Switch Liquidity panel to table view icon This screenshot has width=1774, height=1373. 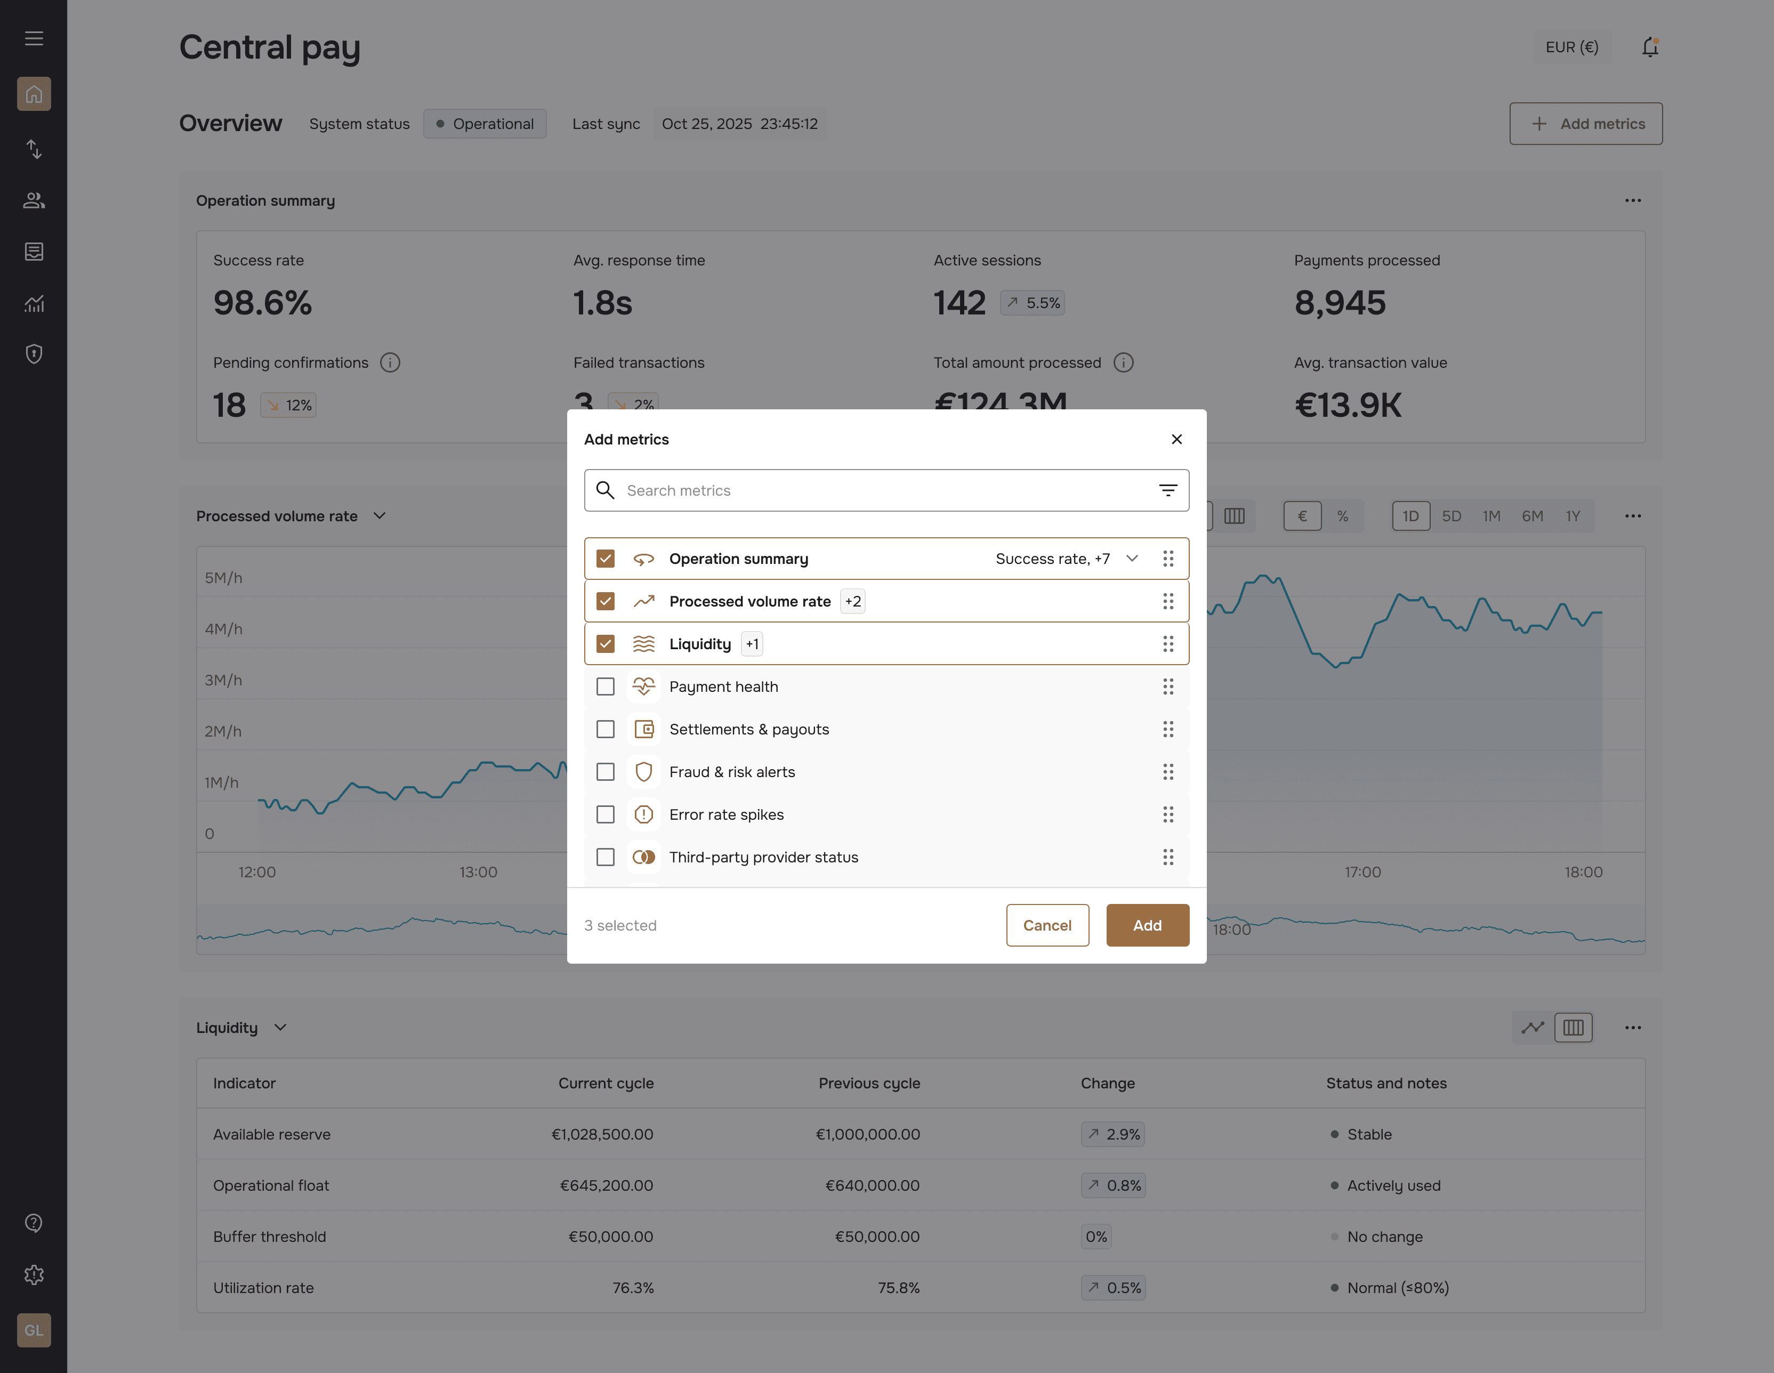[1573, 1028]
